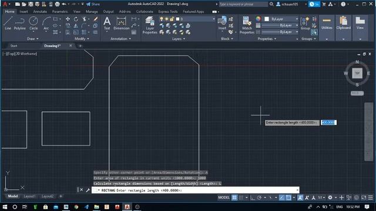Select the Circle tool
This screenshot has width=376, height=211.
[33, 23]
